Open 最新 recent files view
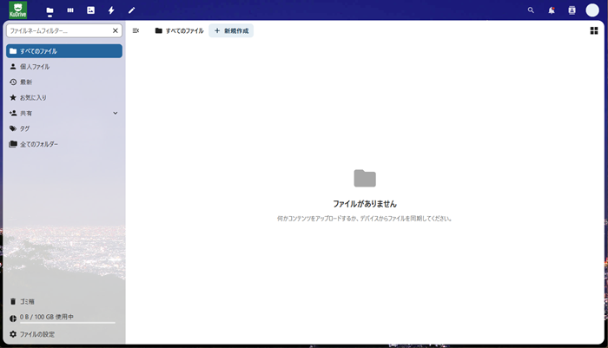 point(64,82)
